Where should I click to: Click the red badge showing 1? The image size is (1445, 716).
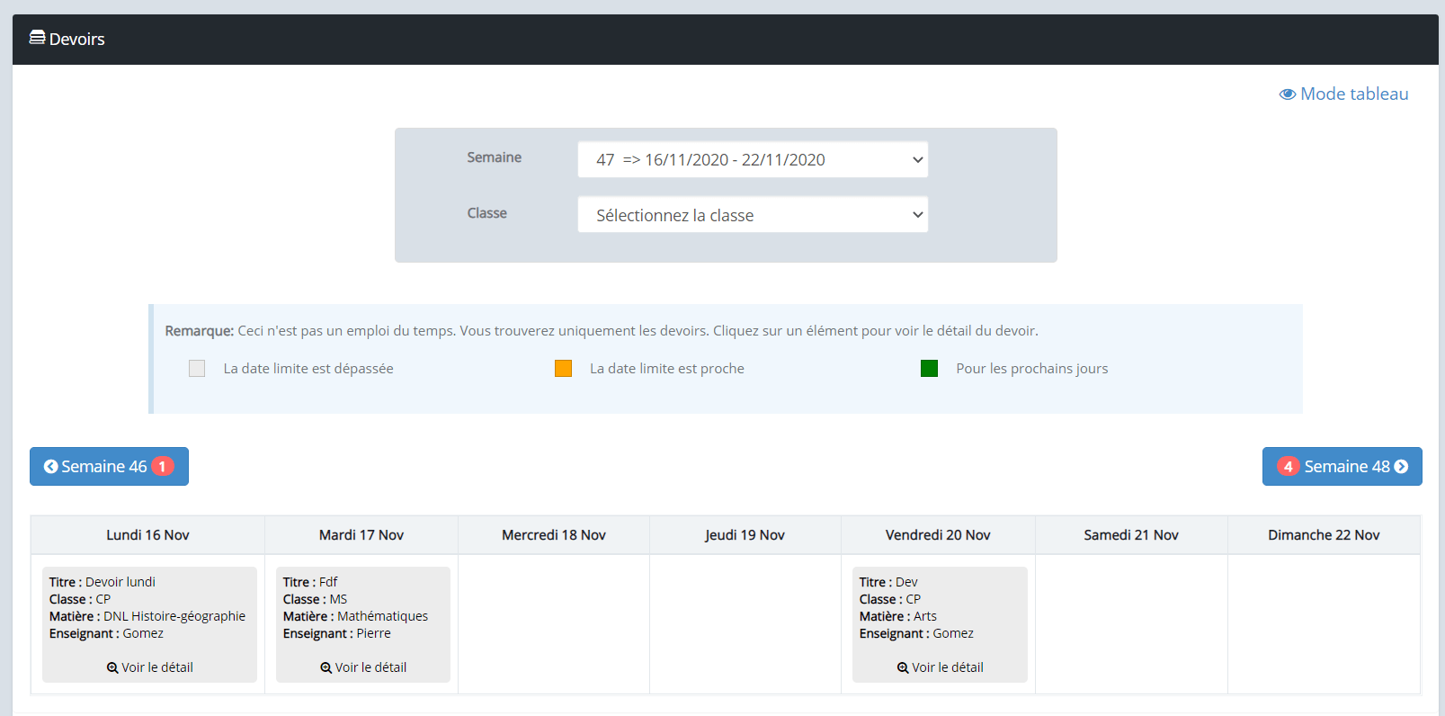(163, 467)
